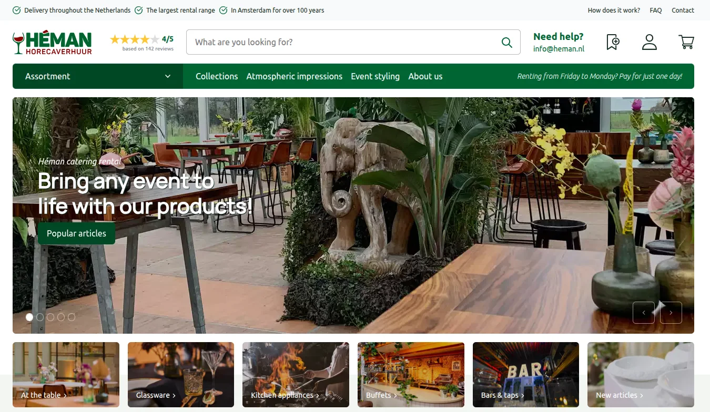This screenshot has height=412, width=710.
Task: Click 'Bring any event to life' headline
Action: point(145,194)
